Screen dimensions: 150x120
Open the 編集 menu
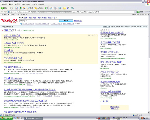(11, 4)
